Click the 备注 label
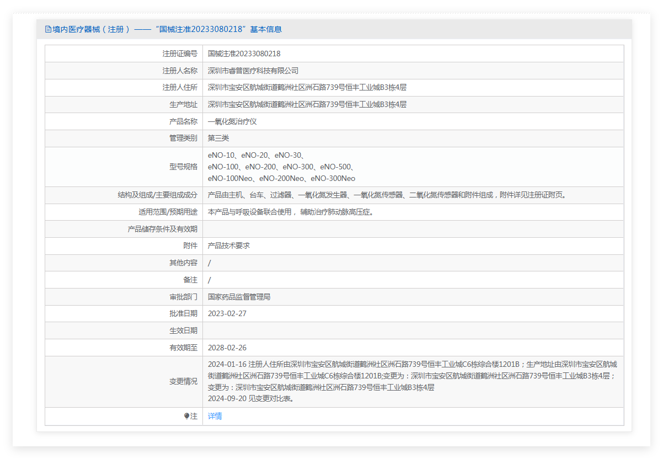This screenshot has height=459, width=663. click(190, 280)
